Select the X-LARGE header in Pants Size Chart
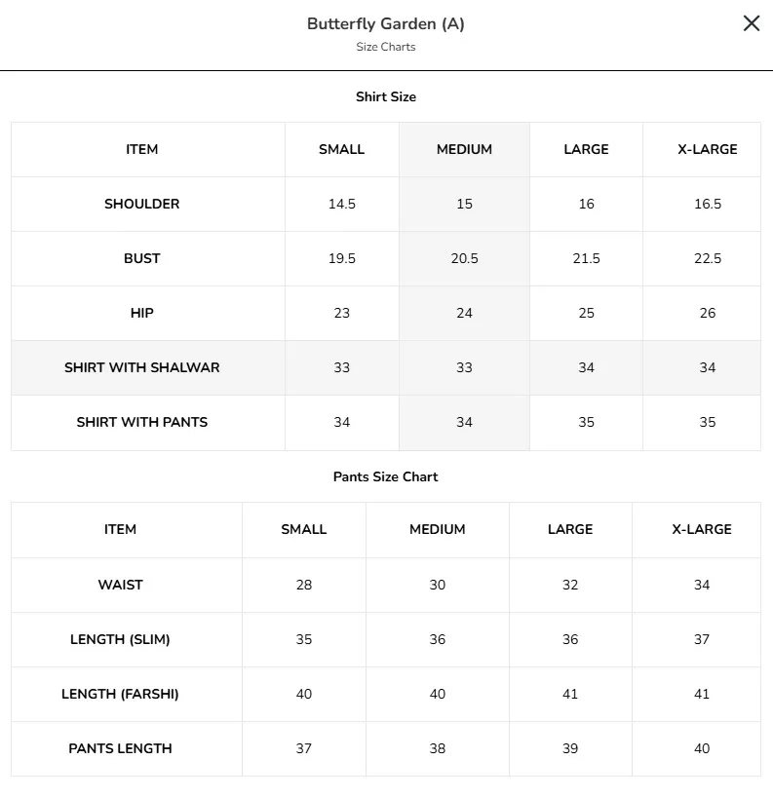The image size is (773, 798). click(x=702, y=529)
